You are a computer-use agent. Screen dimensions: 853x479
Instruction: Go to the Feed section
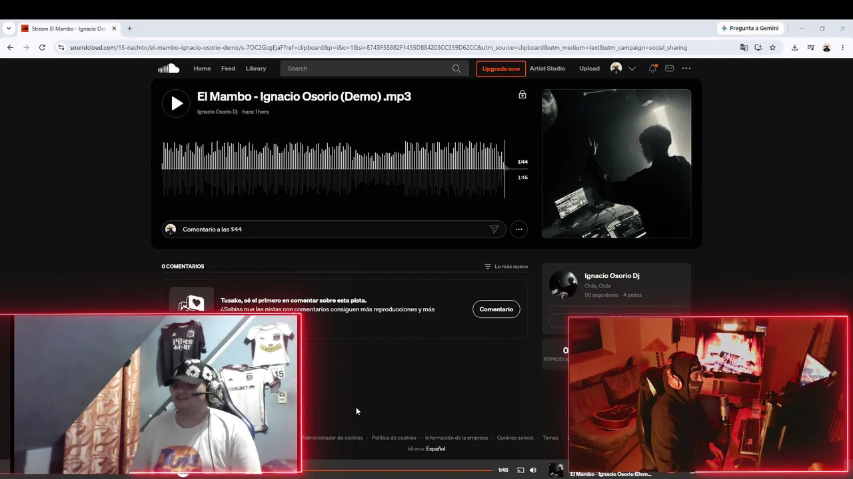tap(228, 69)
